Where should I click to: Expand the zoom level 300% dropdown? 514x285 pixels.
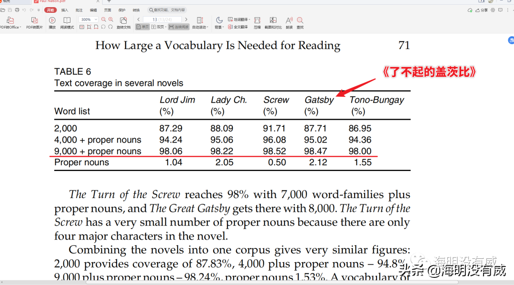point(96,19)
